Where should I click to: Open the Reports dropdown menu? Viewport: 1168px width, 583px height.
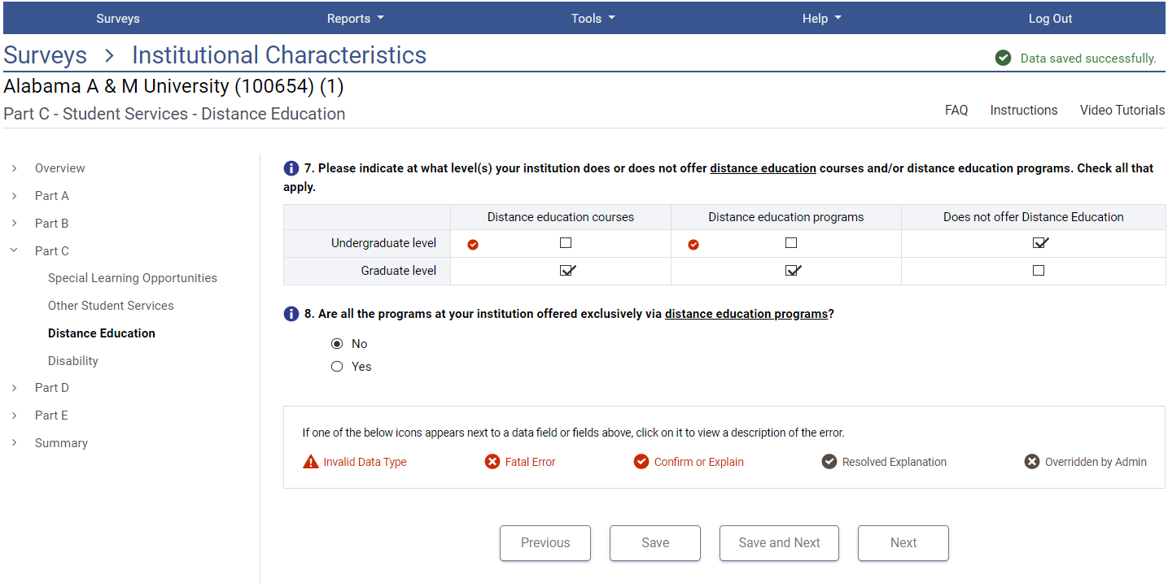pyautogui.click(x=355, y=19)
